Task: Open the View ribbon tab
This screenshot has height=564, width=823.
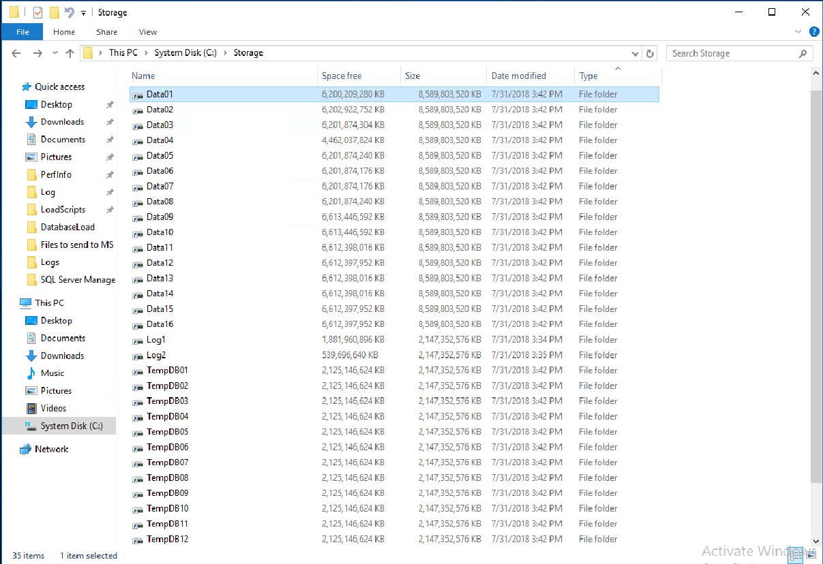Action: [147, 31]
